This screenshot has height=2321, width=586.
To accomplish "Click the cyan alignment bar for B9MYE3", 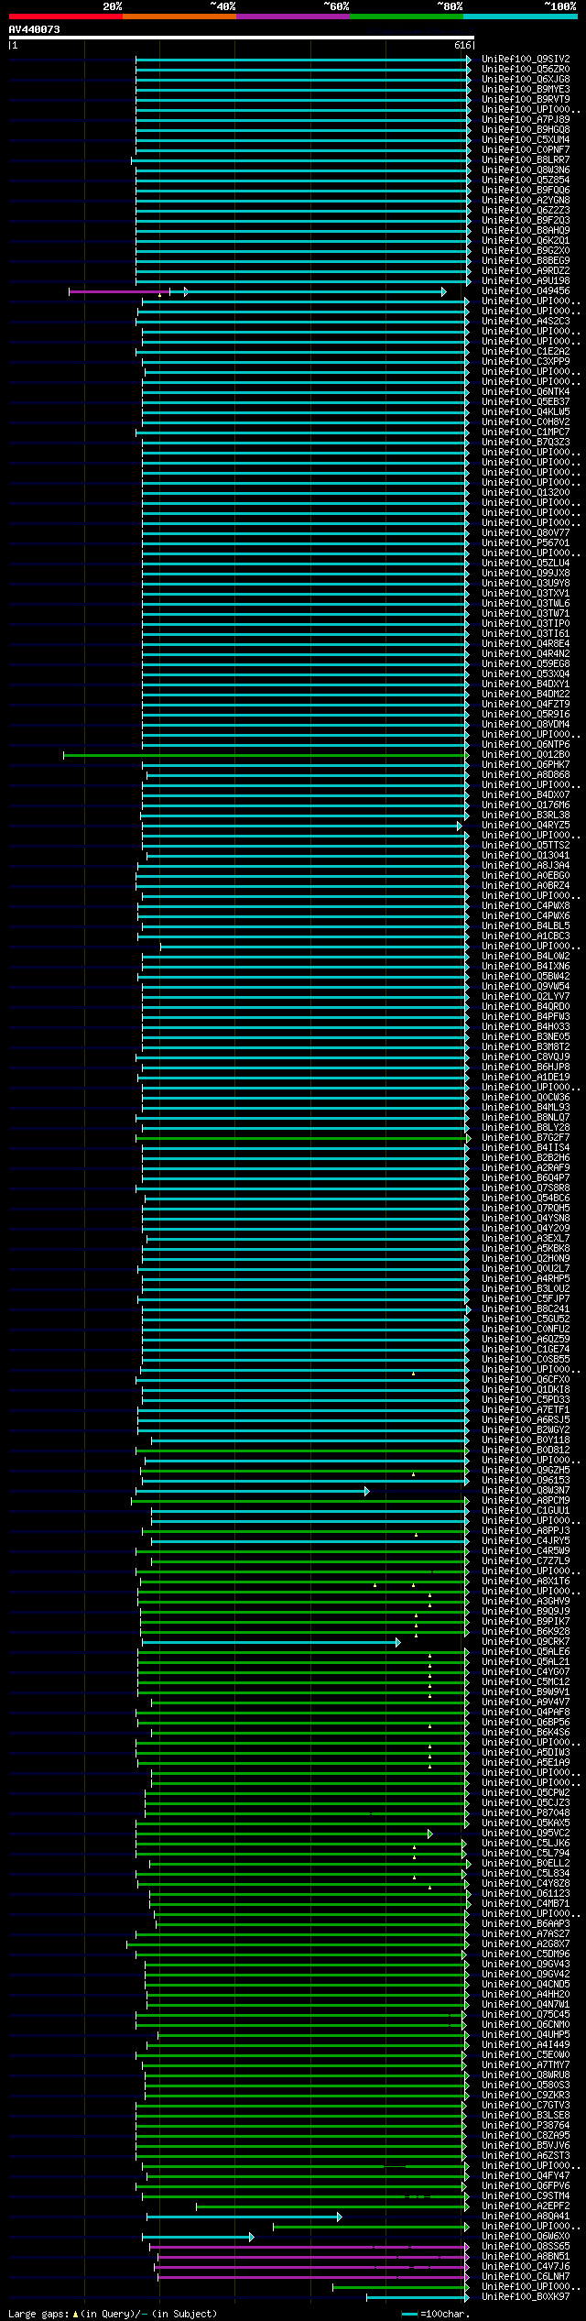I will [x=302, y=91].
